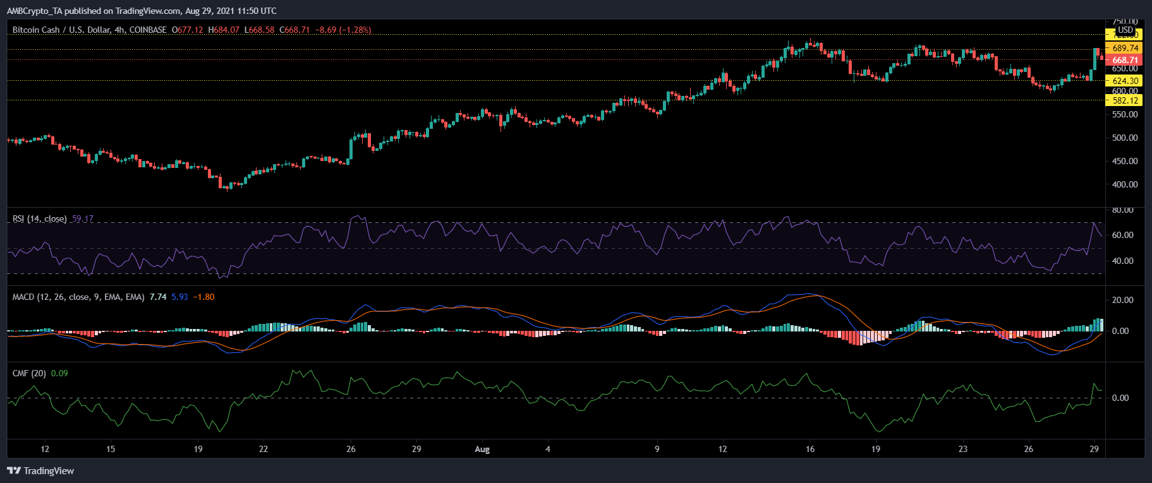Image resolution: width=1152 pixels, height=483 pixels.
Task: Click the RSI axis value 60.00
Action: click(x=1123, y=235)
